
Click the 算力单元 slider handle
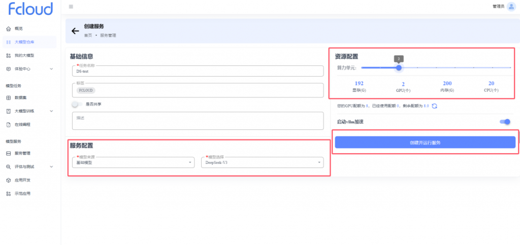click(399, 67)
